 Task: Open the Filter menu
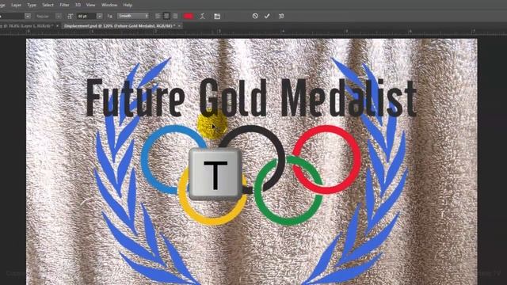click(64, 5)
